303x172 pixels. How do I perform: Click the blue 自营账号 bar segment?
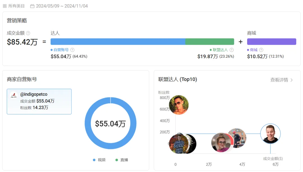point(118,42)
